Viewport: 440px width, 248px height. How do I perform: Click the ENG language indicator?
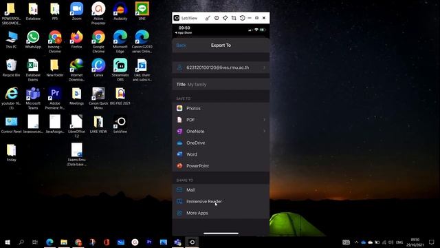[399, 242]
